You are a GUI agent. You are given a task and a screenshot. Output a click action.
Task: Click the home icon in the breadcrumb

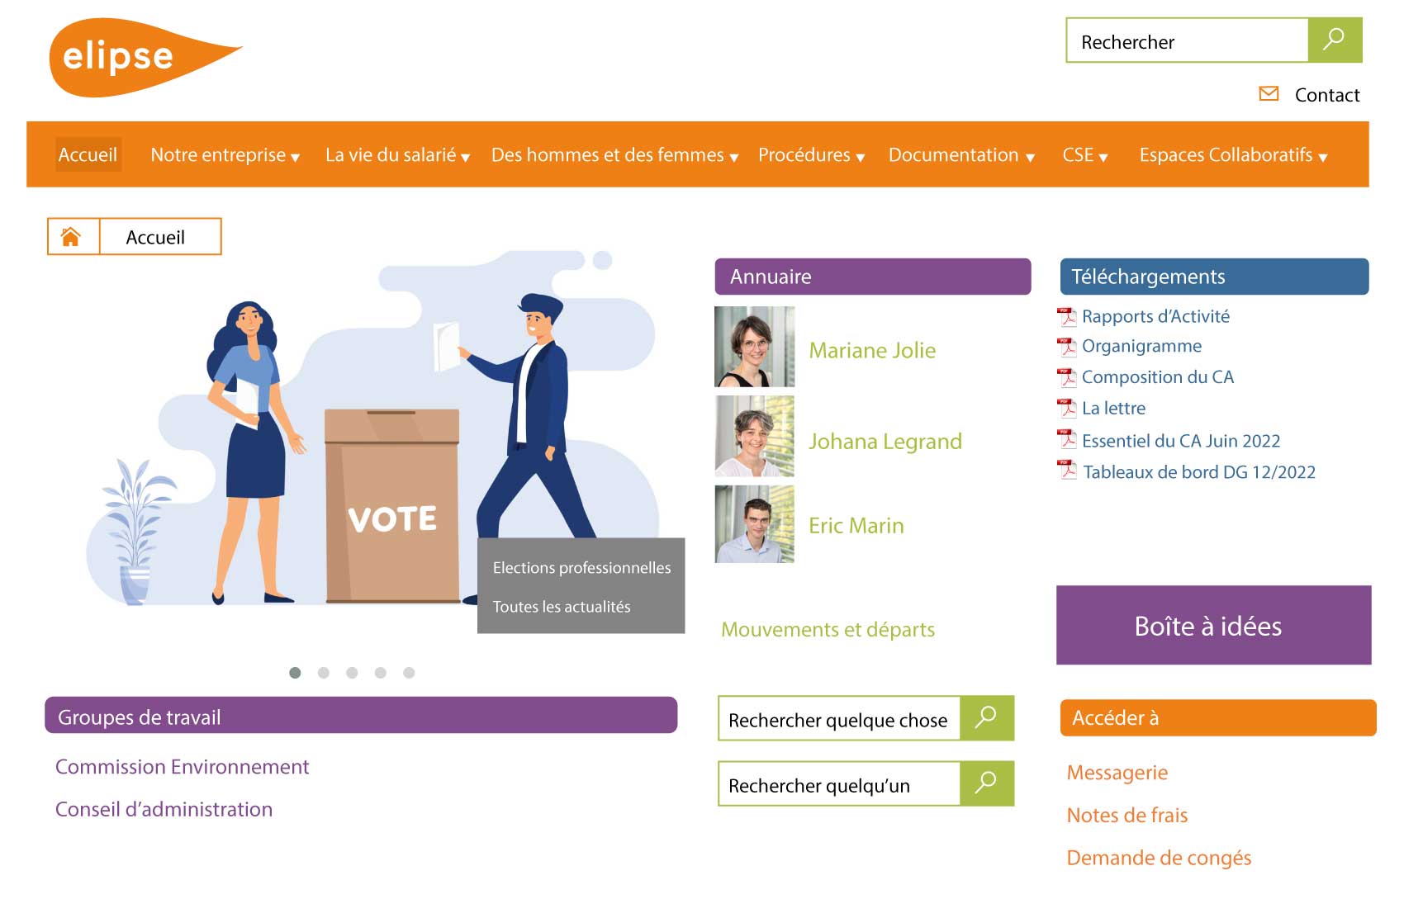73,237
